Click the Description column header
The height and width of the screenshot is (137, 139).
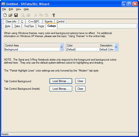107,46
